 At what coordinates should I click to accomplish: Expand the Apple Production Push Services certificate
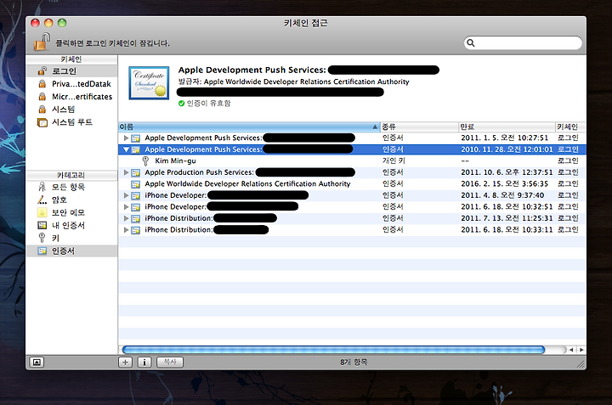click(x=126, y=172)
